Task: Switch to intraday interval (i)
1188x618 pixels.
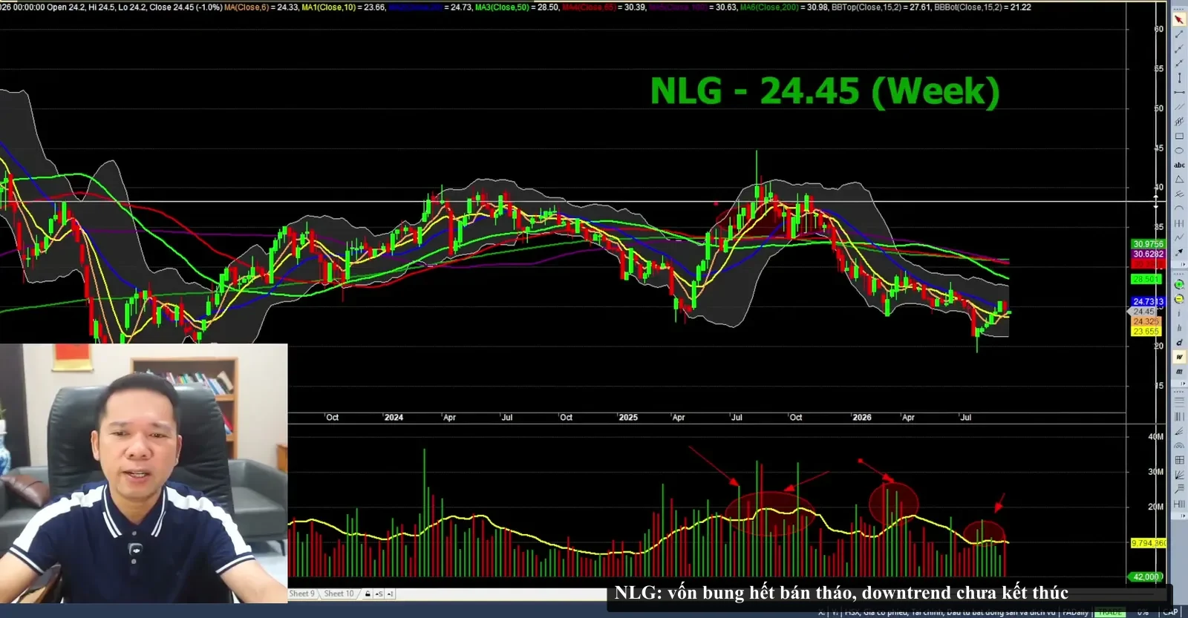Action: (x=1179, y=314)
